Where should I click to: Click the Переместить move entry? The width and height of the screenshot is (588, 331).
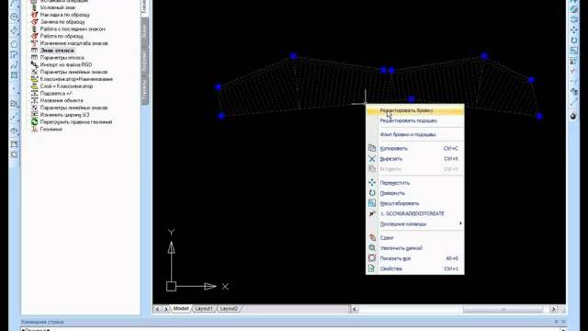tap(414, 183)
